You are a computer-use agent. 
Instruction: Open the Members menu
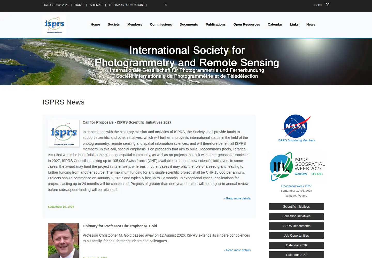[x=135, y=25]
